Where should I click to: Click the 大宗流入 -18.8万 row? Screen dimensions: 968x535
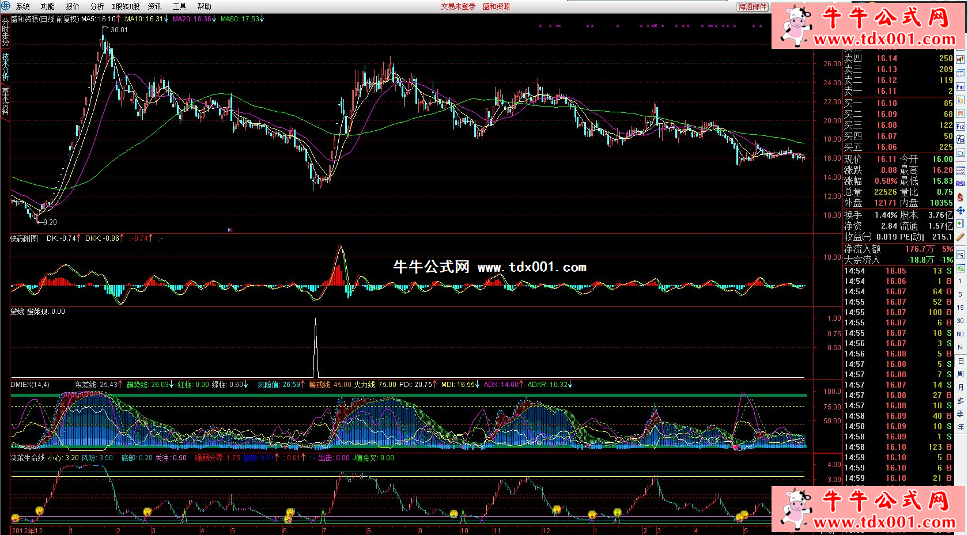898,260
